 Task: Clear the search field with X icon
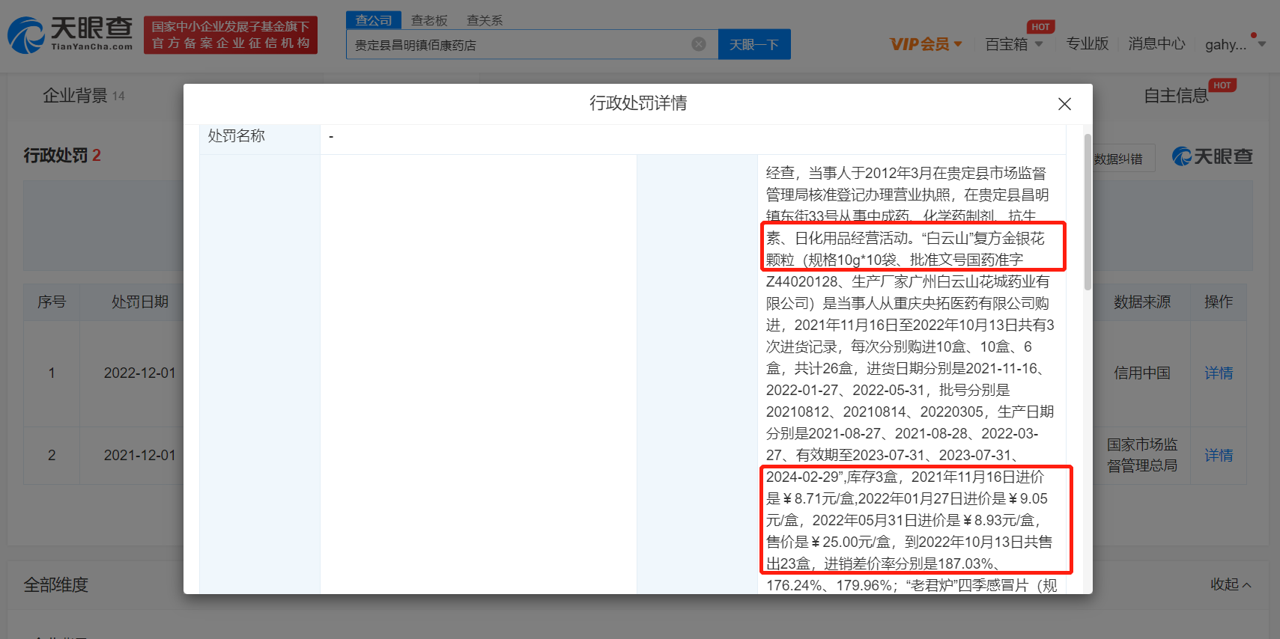pyautogui.click(x=698, y=44)
